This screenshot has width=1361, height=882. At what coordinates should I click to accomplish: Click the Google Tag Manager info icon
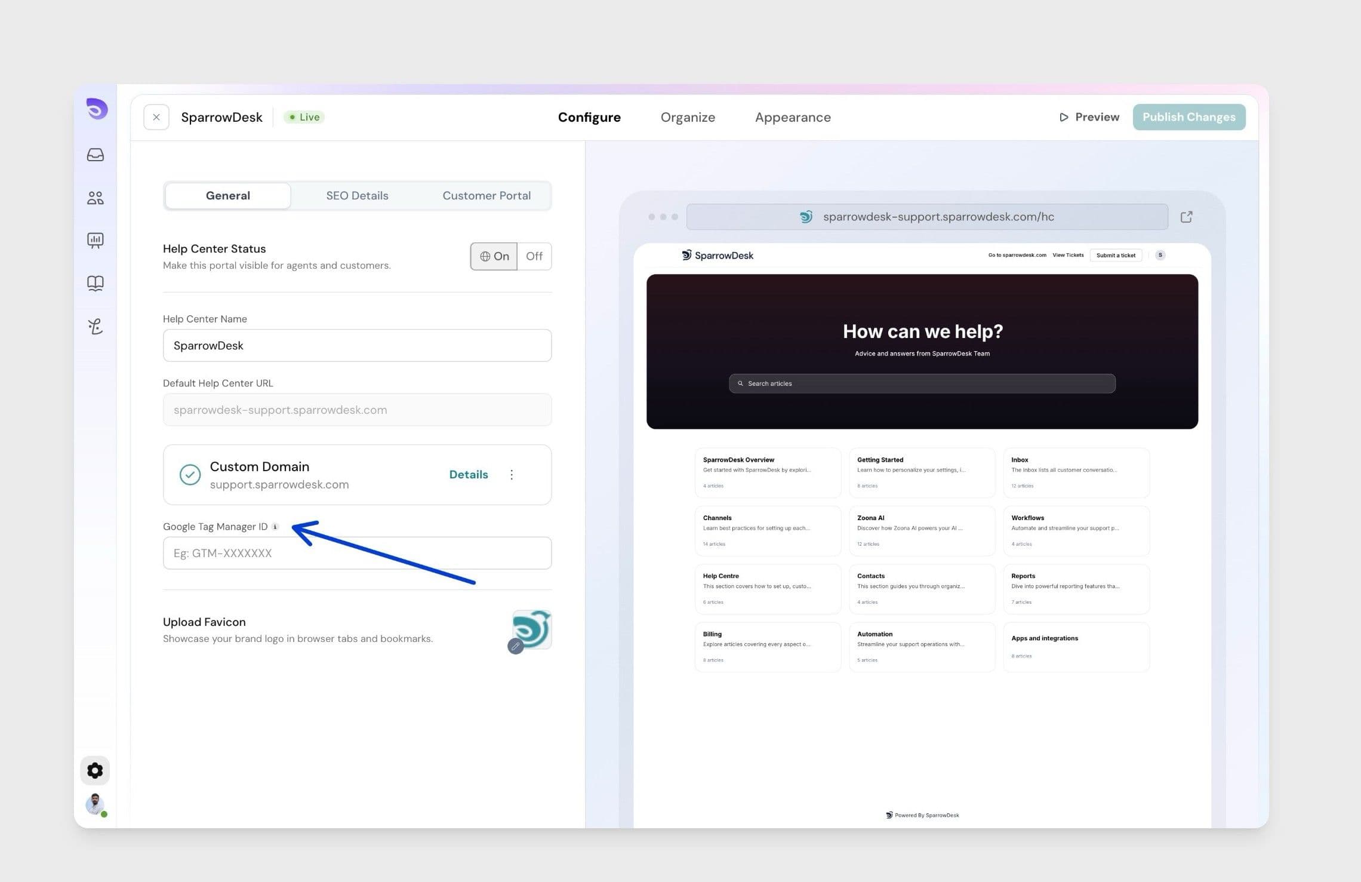click(275, 527)
